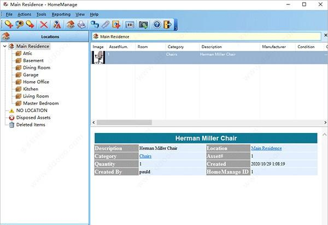Click the tag icon with red arrow

click(x=30, y=25)
